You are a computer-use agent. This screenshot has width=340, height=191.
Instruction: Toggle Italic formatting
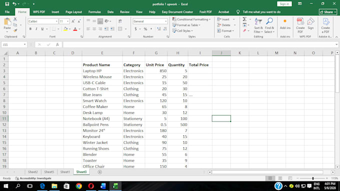click(36, 29)
